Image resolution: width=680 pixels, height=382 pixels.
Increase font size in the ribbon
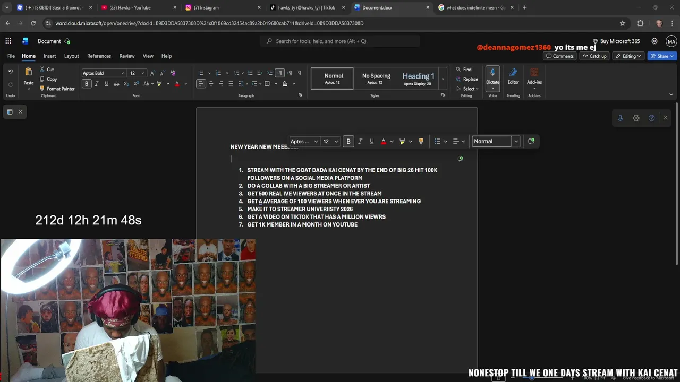coord(152,73)
